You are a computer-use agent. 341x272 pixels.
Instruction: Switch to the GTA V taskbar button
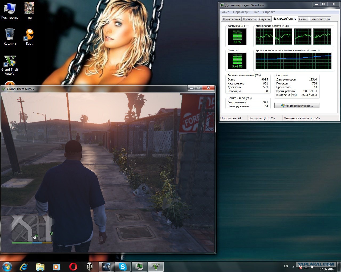[156, 267]
